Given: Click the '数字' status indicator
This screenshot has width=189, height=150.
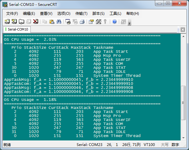Looking at the screenshot, I should 175,145.
